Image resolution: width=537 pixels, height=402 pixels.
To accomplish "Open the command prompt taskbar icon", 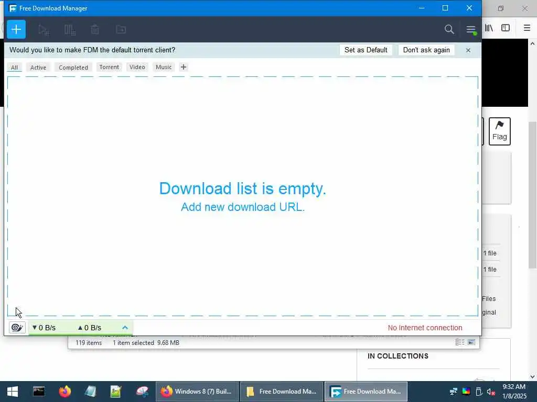I will point(39,392).
